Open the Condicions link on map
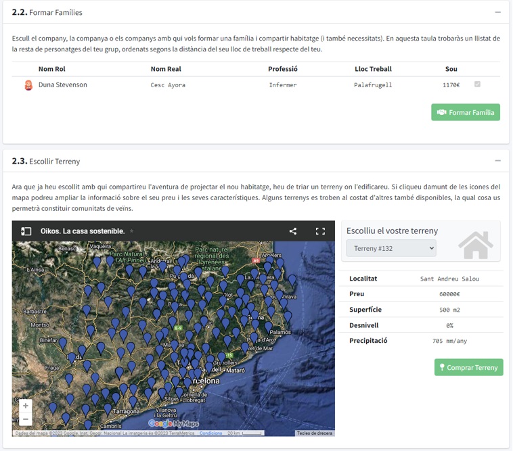The image size is (513, 451). tap(210, 433)
